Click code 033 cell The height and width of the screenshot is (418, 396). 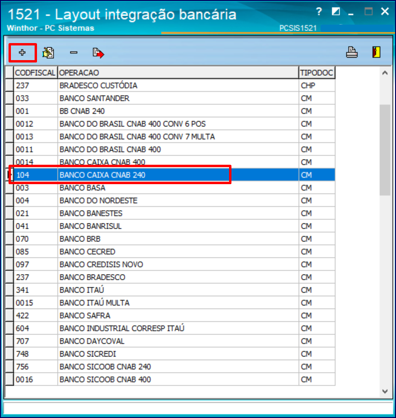36,98
